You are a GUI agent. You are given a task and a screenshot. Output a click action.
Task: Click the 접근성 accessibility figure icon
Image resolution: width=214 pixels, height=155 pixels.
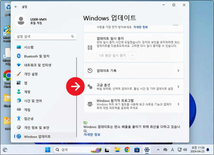pyautogui.click(x=19, y=118)
